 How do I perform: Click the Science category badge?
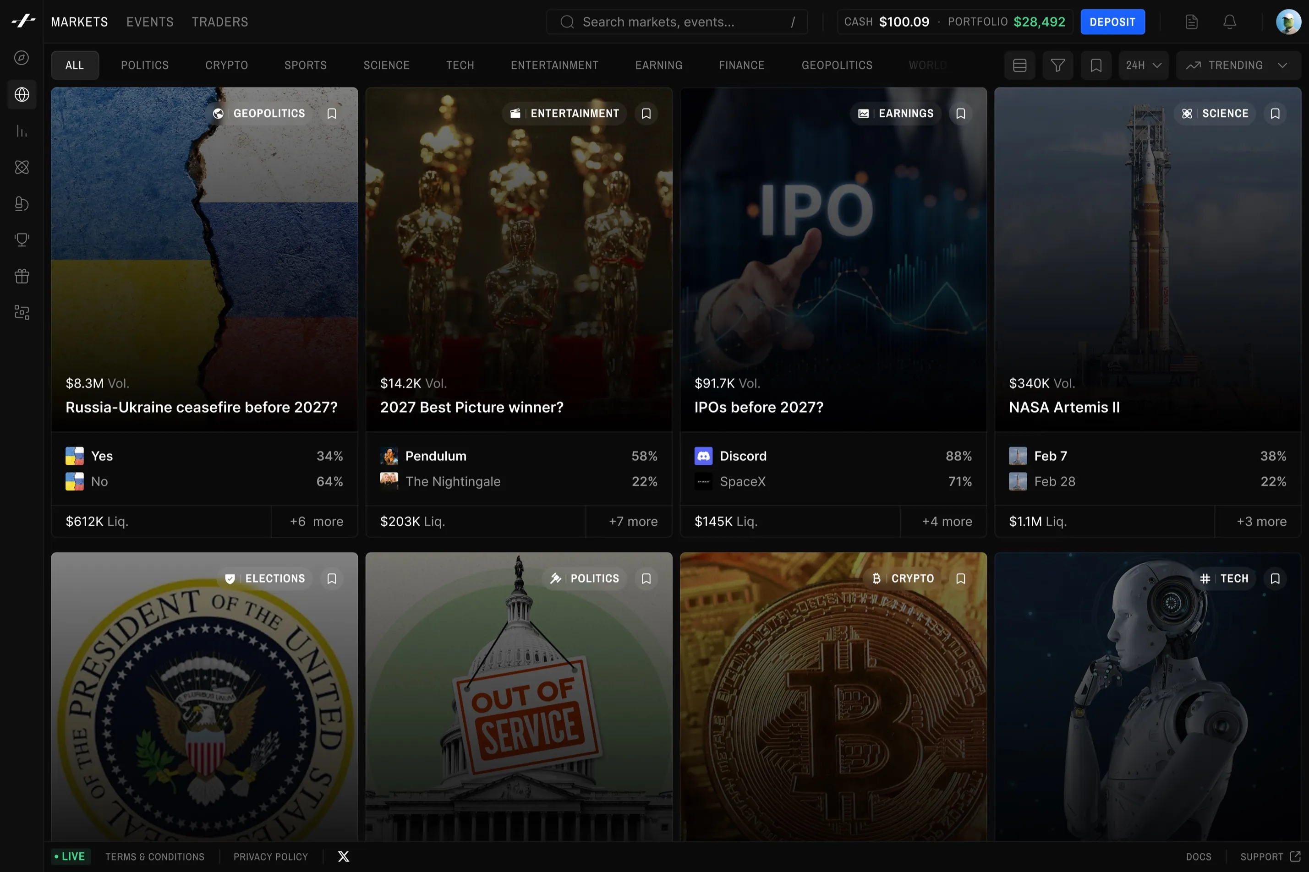pos(1215,114)
